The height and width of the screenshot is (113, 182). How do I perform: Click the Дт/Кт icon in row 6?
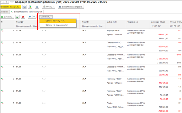(x=2, y=91)
